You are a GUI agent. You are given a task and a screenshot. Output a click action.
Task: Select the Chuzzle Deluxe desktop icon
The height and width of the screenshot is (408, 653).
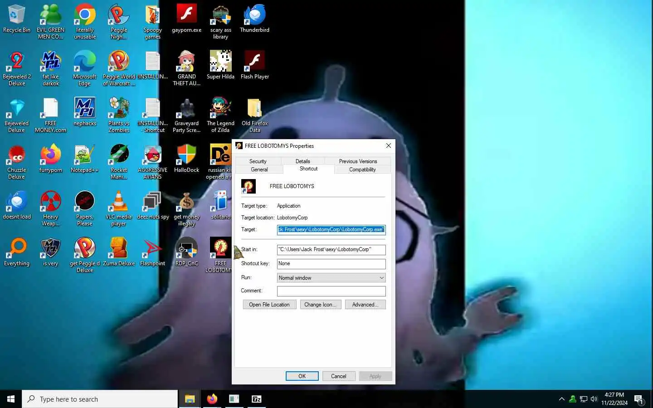pos(17,162)
